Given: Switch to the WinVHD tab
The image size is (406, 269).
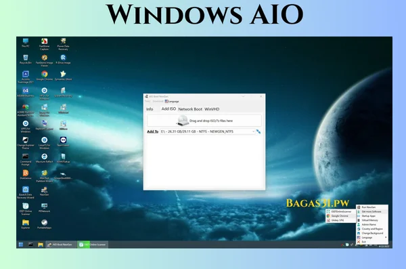Looking at the screenshot, I should point(212,109).
